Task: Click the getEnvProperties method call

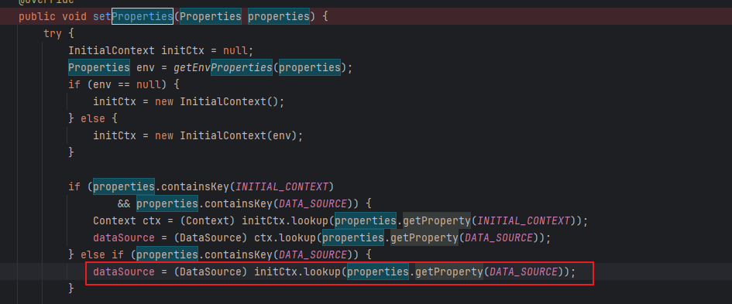Action: point(223,67)
